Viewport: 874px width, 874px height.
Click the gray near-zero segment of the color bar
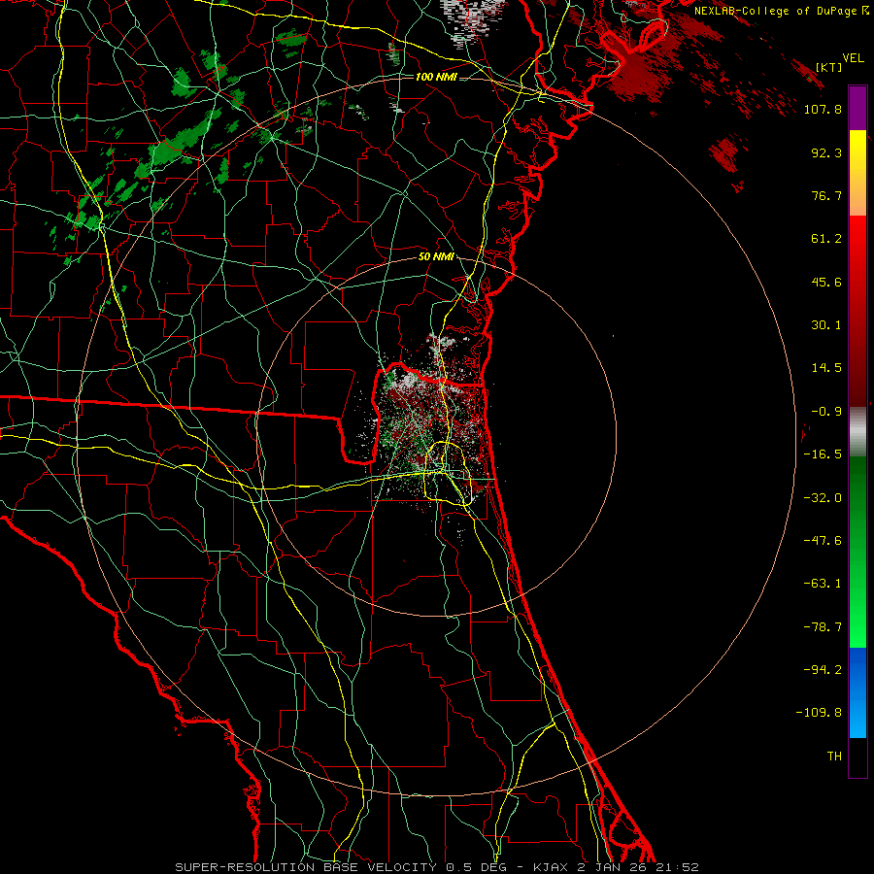tap(857, 432)
